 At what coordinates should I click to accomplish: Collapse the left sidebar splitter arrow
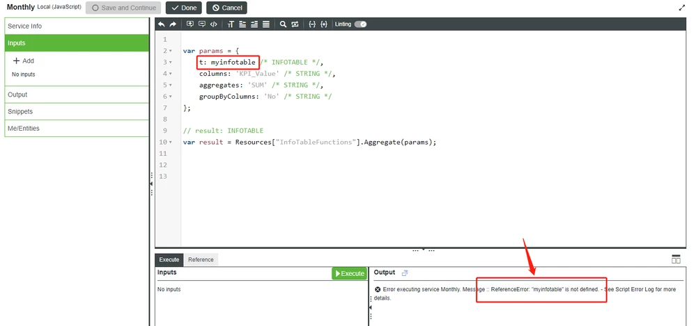tap(151, 184)
